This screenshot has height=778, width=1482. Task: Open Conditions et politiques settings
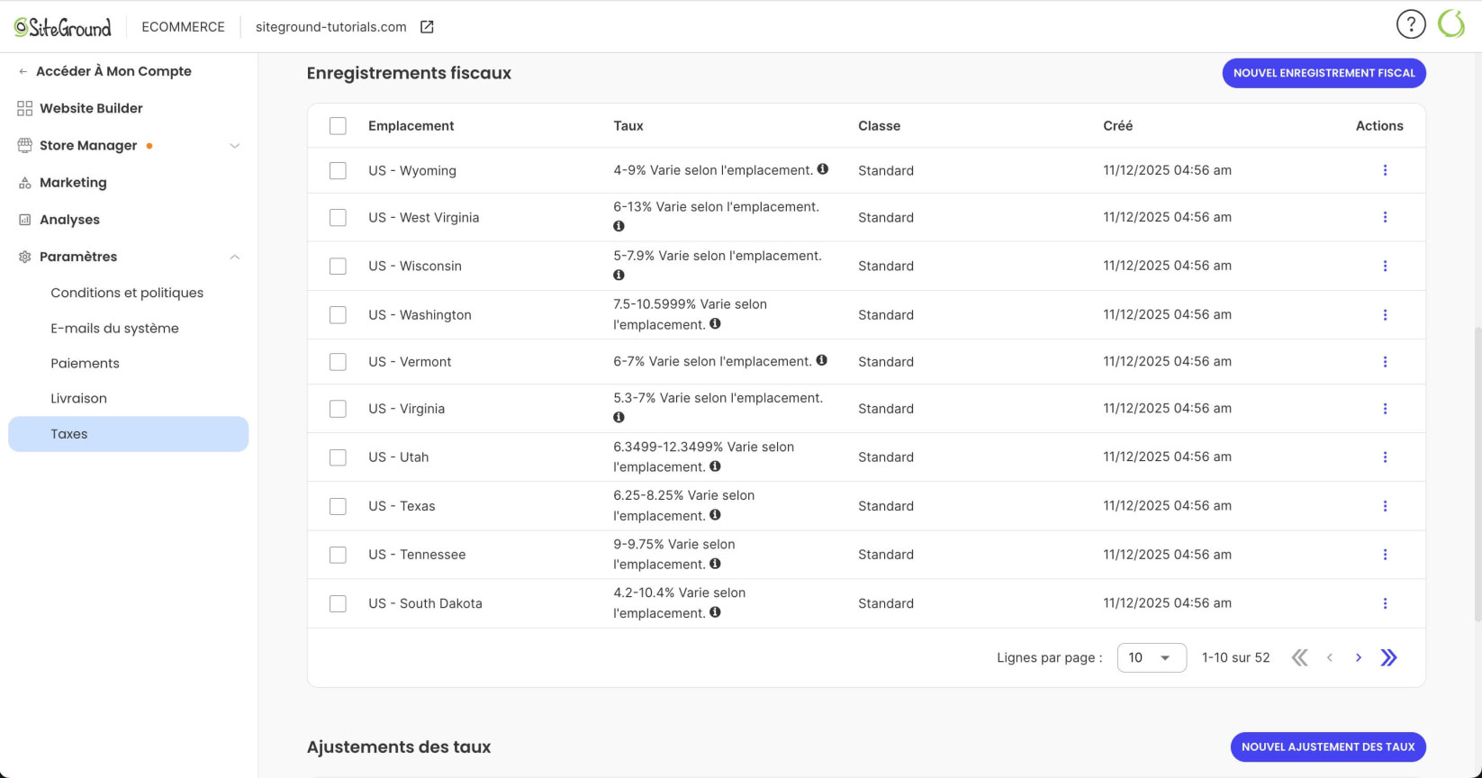click(127, 293)
